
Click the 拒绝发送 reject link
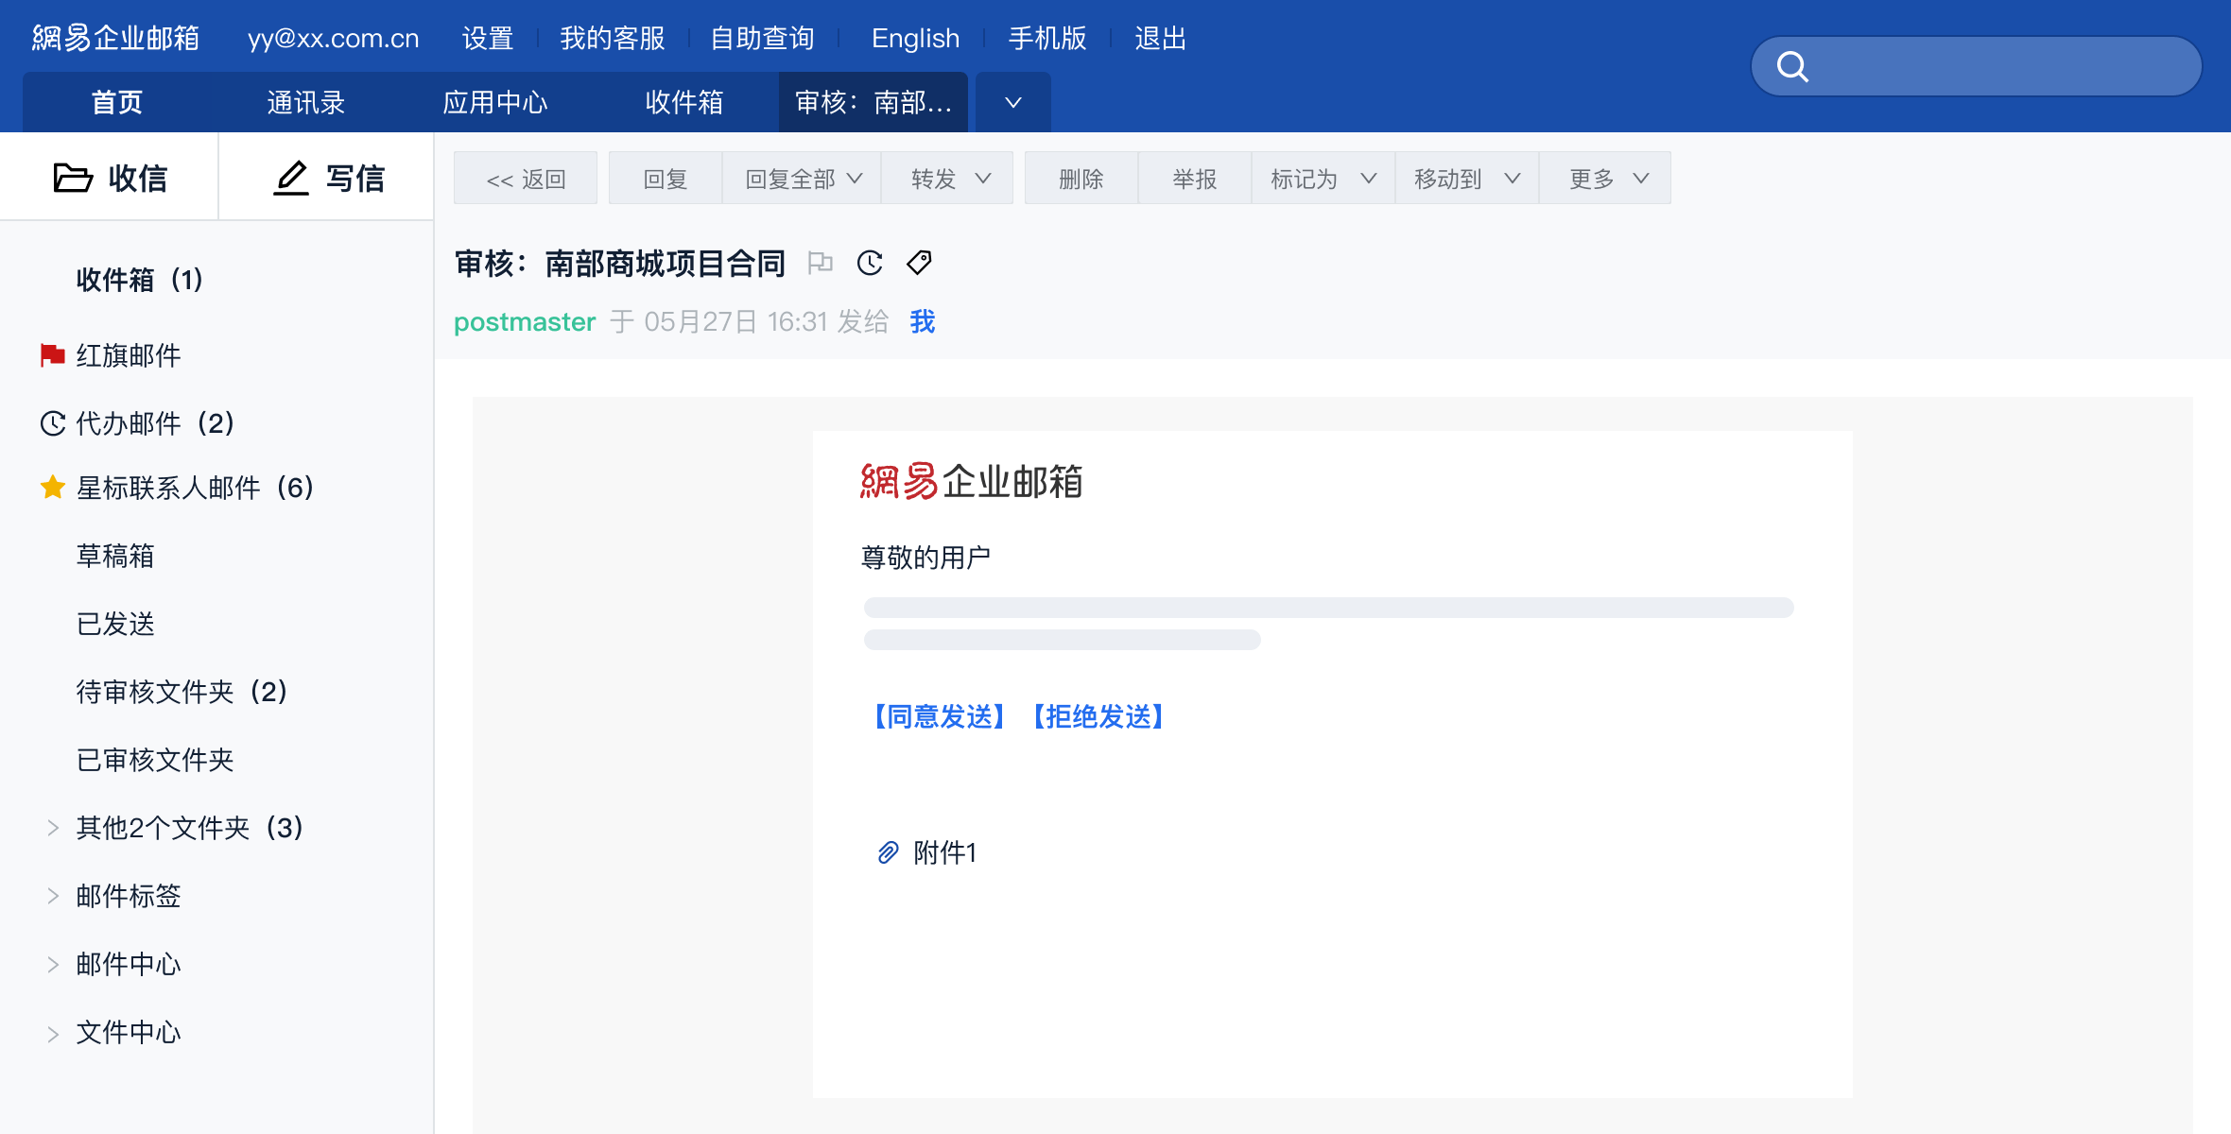click(x=1098, y=716)
